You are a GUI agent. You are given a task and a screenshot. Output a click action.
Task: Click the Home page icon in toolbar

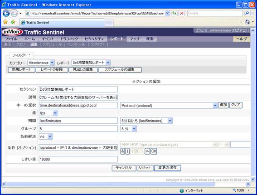pyautogui.click(x=247, y=22)
